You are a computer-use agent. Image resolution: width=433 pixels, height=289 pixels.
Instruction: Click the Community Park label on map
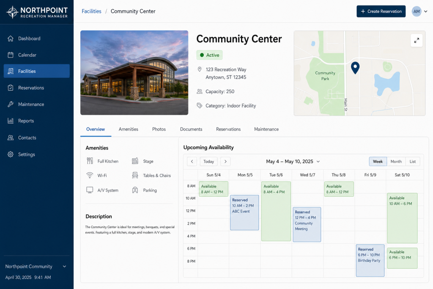(325, 76)
